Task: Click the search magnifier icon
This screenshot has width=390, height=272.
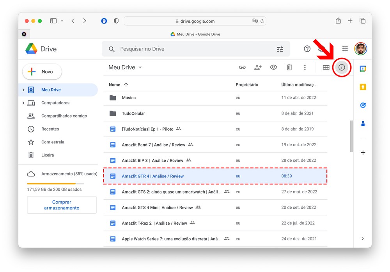Action: tap(112, 49)
